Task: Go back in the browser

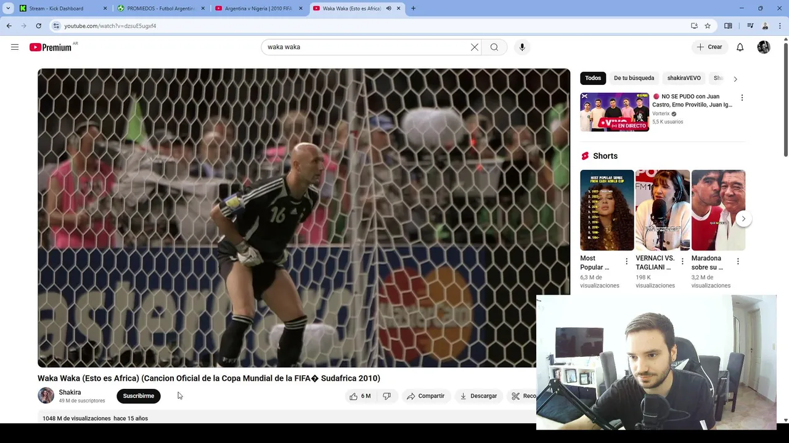Action: (x=9, y=26)
